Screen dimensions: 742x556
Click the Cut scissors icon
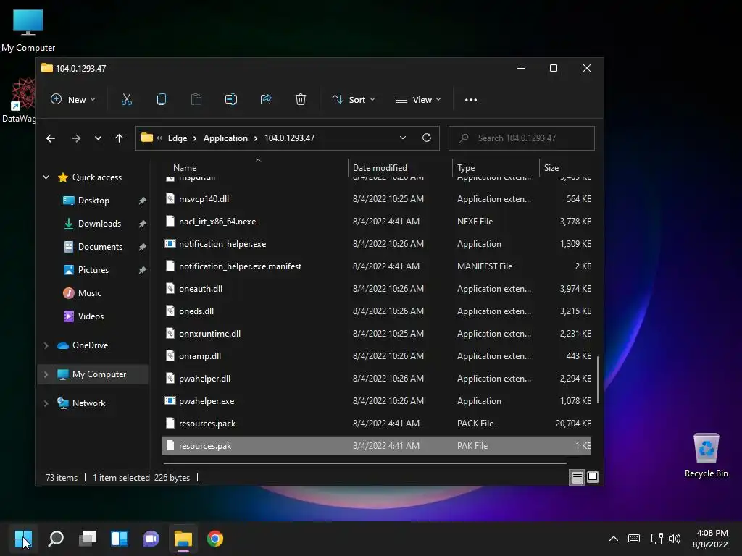point(126,99)
